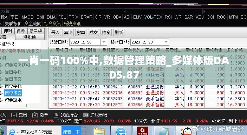Open the 资金流向 tab
The width and height of the screenshot is (247, 135).
coord(33,24)
